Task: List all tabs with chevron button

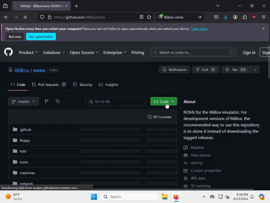Action: pyautogui.click(x=218, y=6)
